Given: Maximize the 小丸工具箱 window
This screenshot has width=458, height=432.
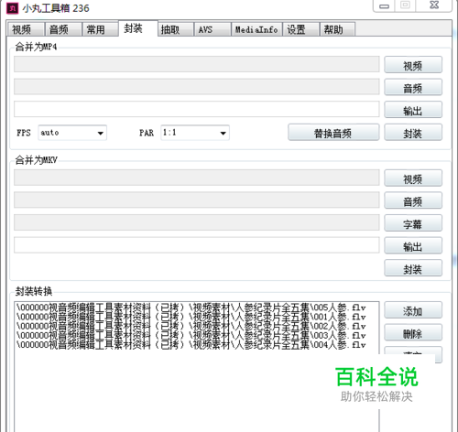Looking at the screenshot, I should [x=405, y=5].
